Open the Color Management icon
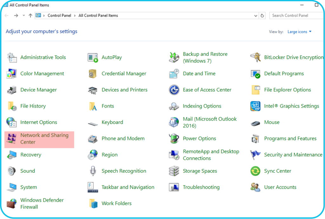The image size is (325, 219). tap(12, 74)
